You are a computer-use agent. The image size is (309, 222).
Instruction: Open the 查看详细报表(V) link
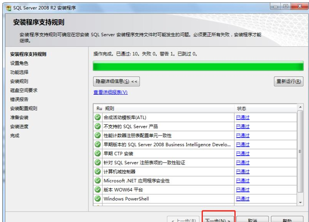pos(110,92)
